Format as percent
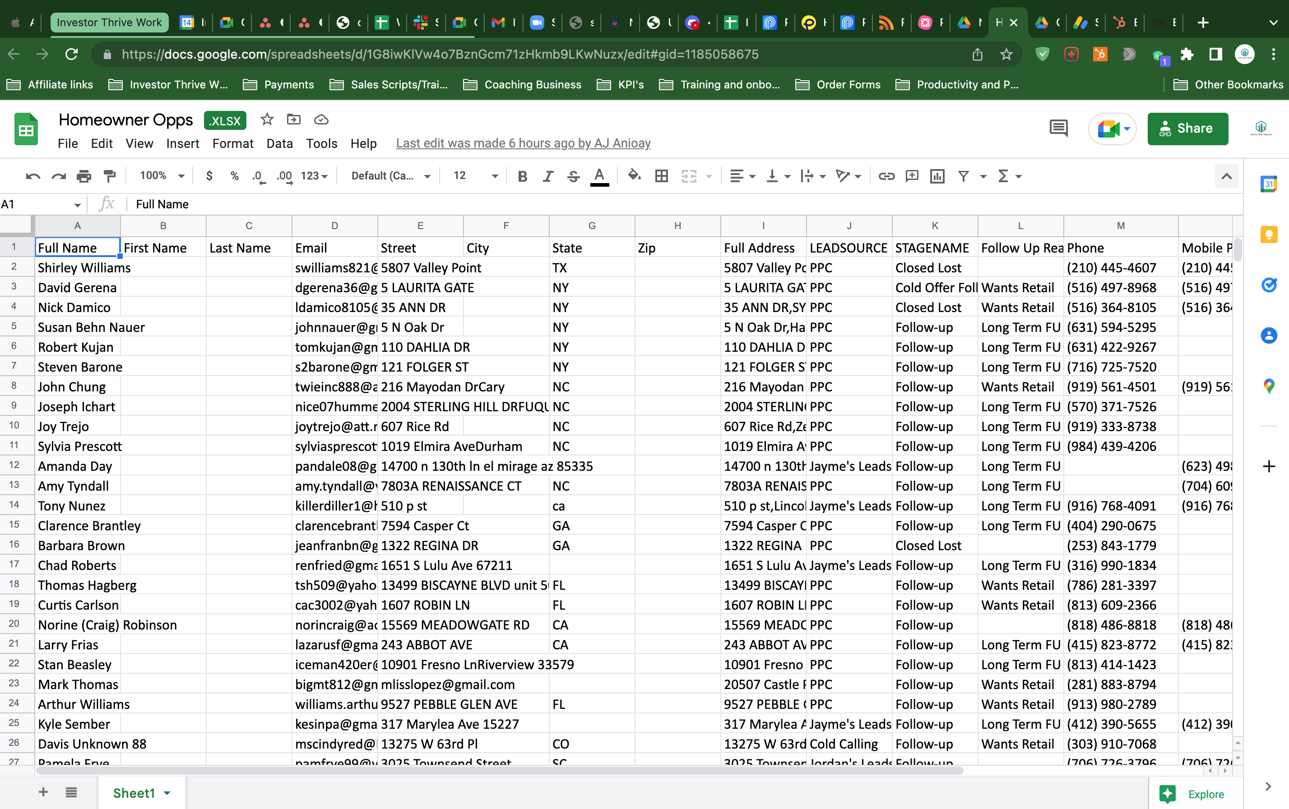The image size is (1289, 809). click(x=234, y=176)
